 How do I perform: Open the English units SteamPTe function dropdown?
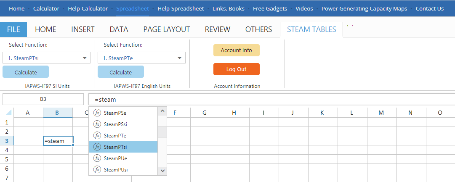click(141, 58)
